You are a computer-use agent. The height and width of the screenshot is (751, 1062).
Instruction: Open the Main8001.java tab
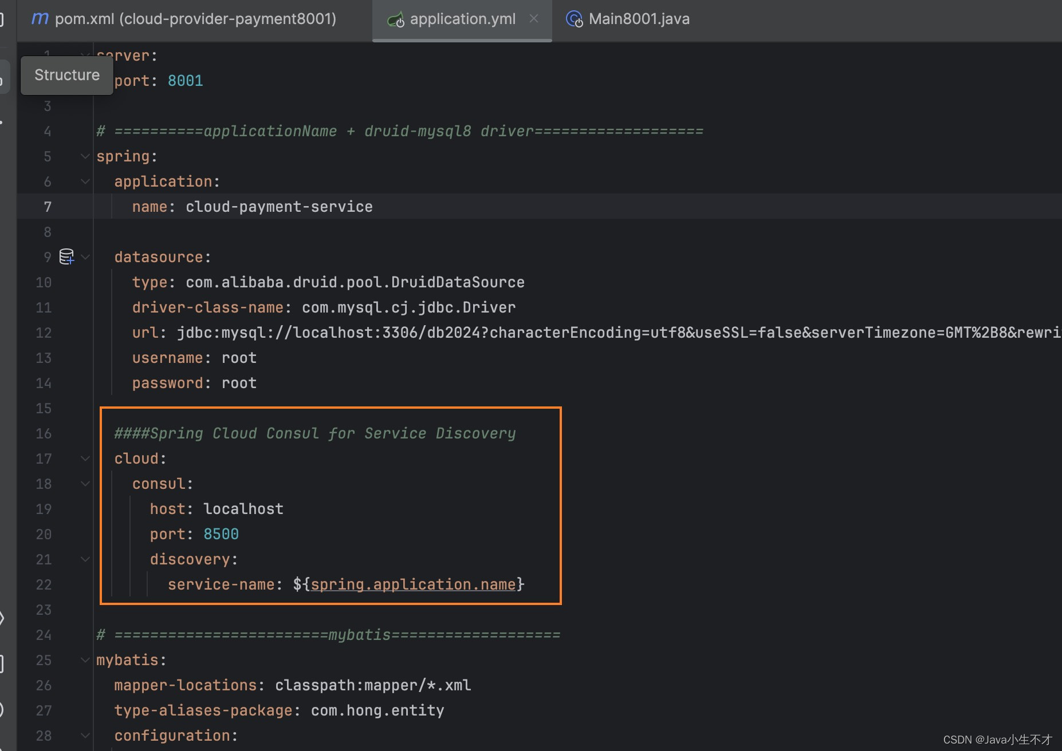pyautogui.click(x=628, y=19)
